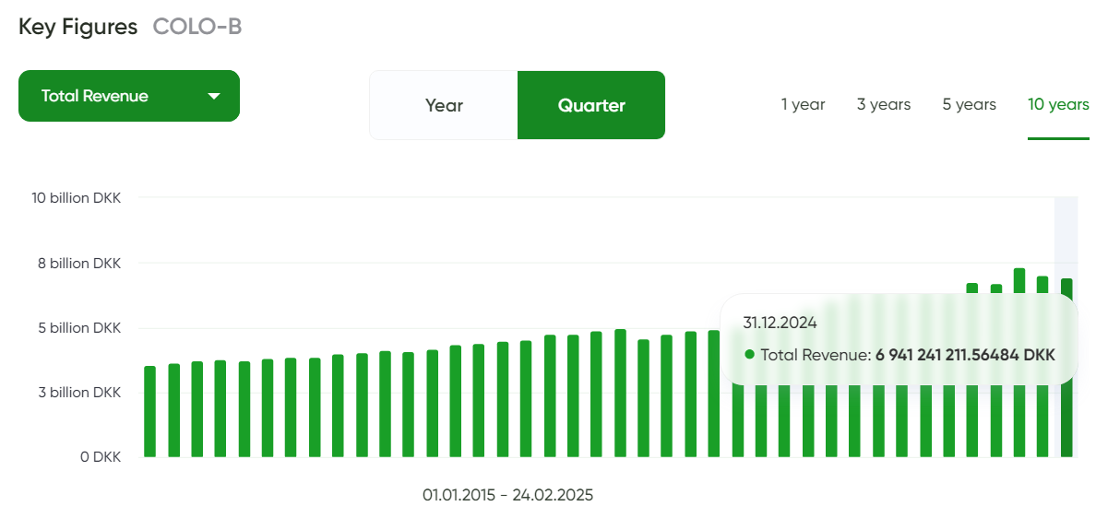
Task: Choose the 3 years range tab
Action: [884, 105]
